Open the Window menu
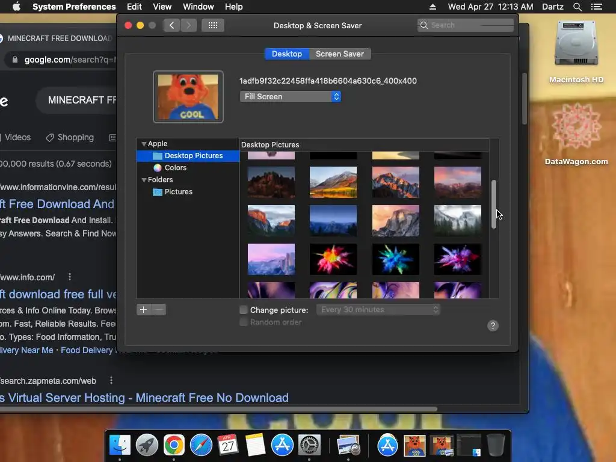The image size is (616, 462). tap(199, 7)
